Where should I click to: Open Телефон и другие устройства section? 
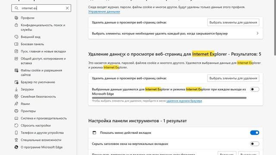tap(42, 133)
